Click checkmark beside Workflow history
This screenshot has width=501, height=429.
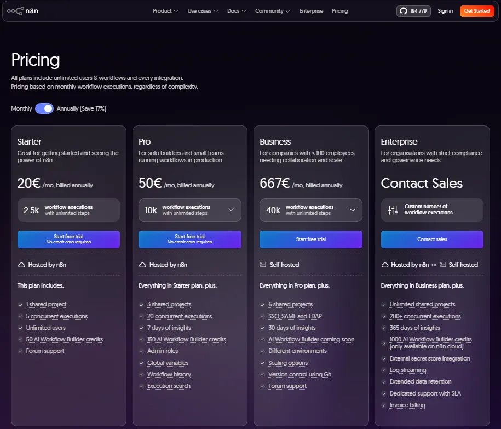point(142,375)
